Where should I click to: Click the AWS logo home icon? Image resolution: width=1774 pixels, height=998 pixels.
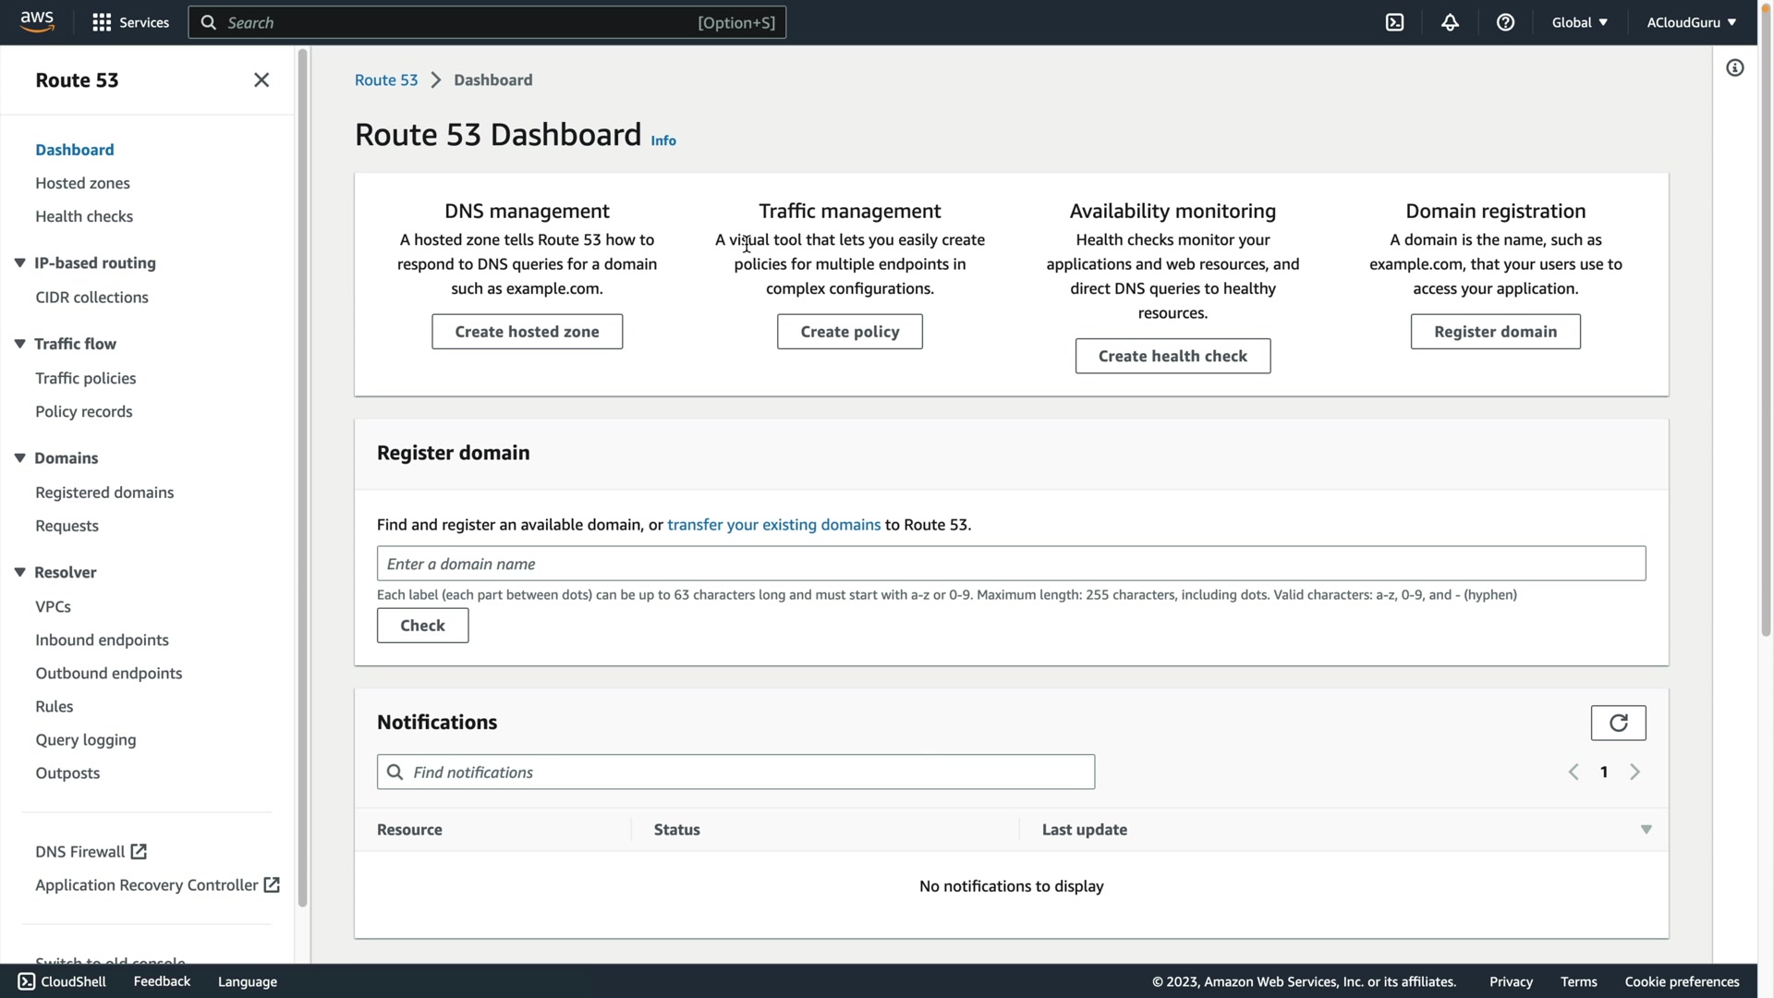click(37, 22)
